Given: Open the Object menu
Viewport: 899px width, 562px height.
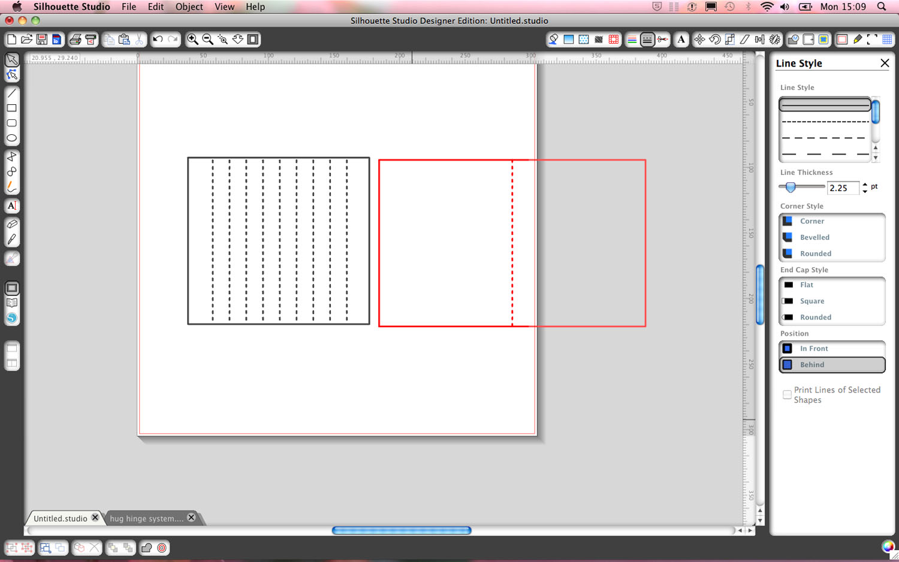Looking at the screenshot, I should (x=189, y=7).
